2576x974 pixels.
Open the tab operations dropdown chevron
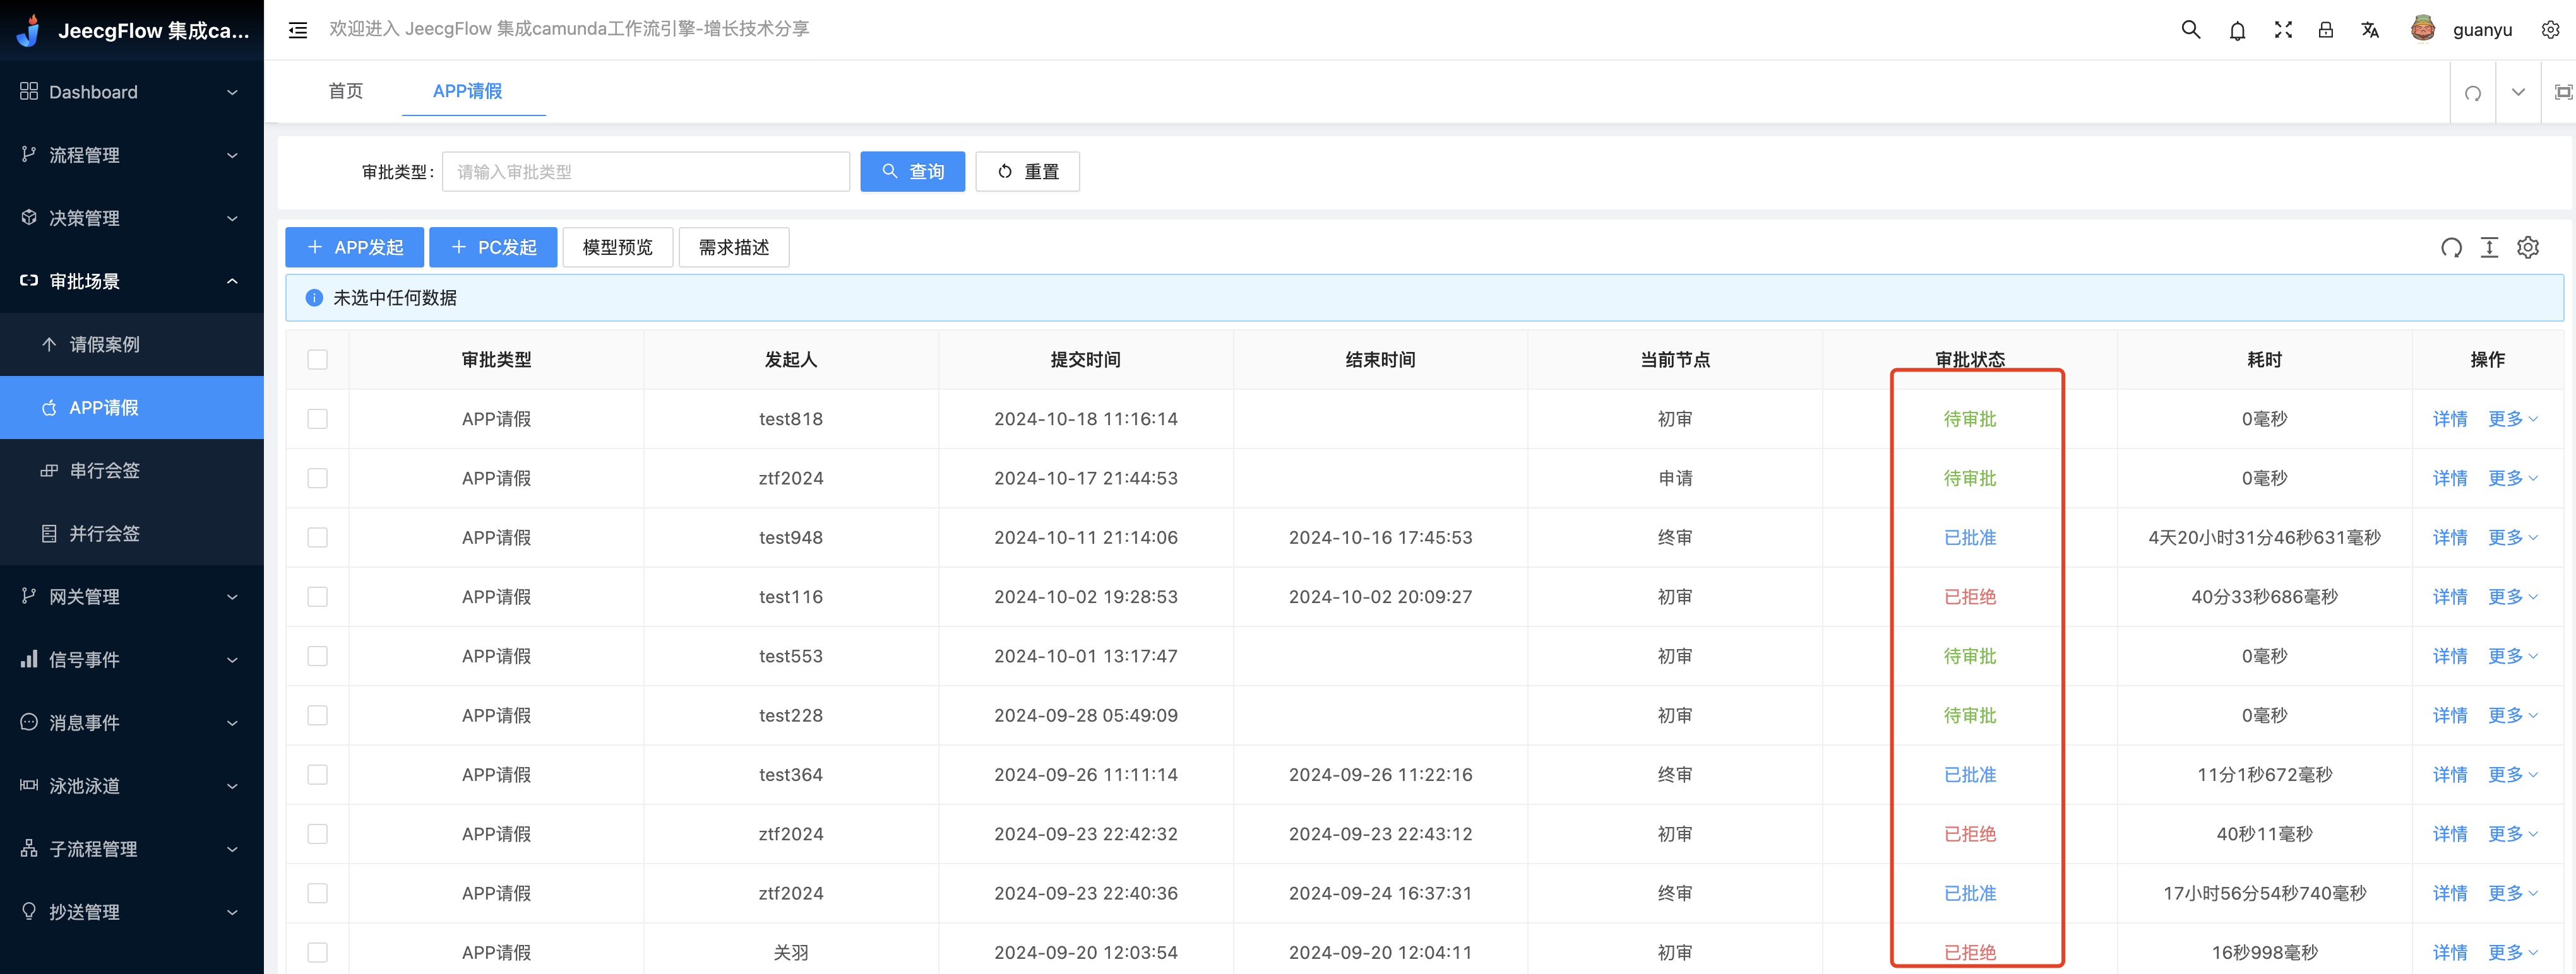point(2518,92)
